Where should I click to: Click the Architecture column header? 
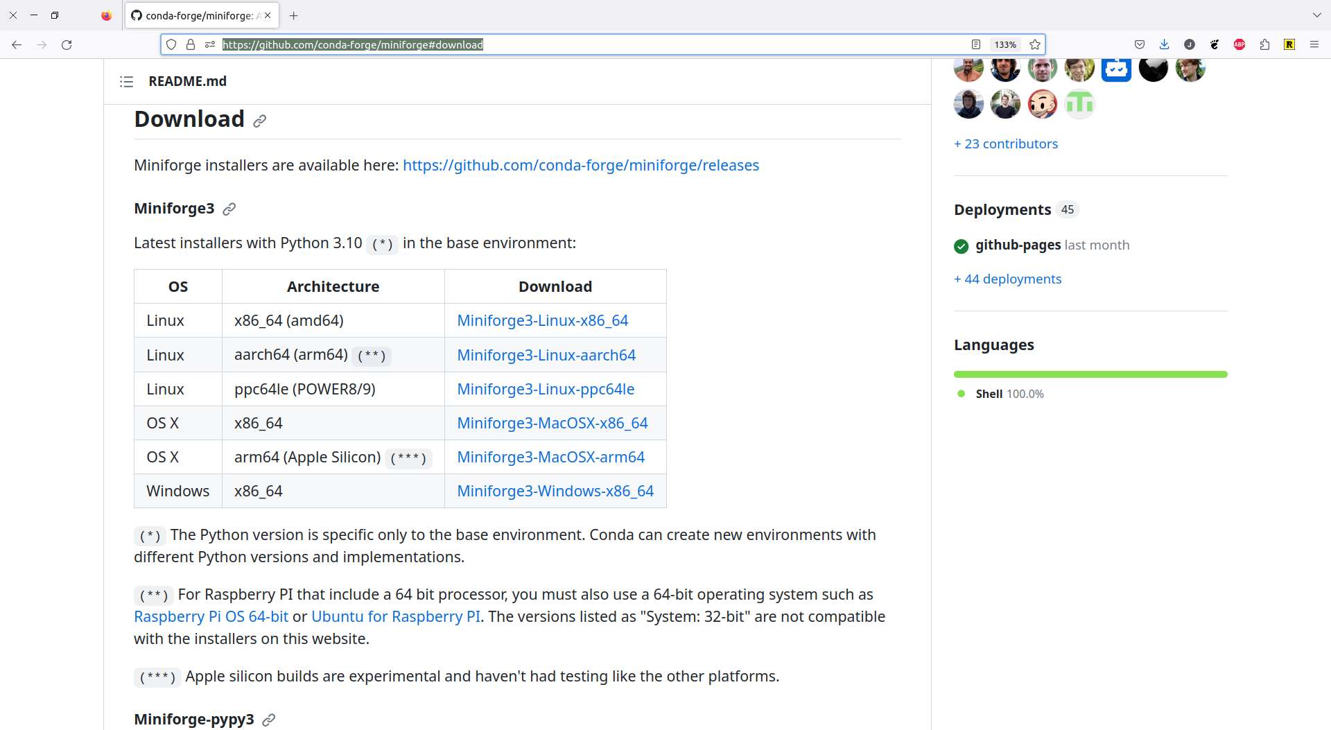pyautogui.click(x=333, y=287)
